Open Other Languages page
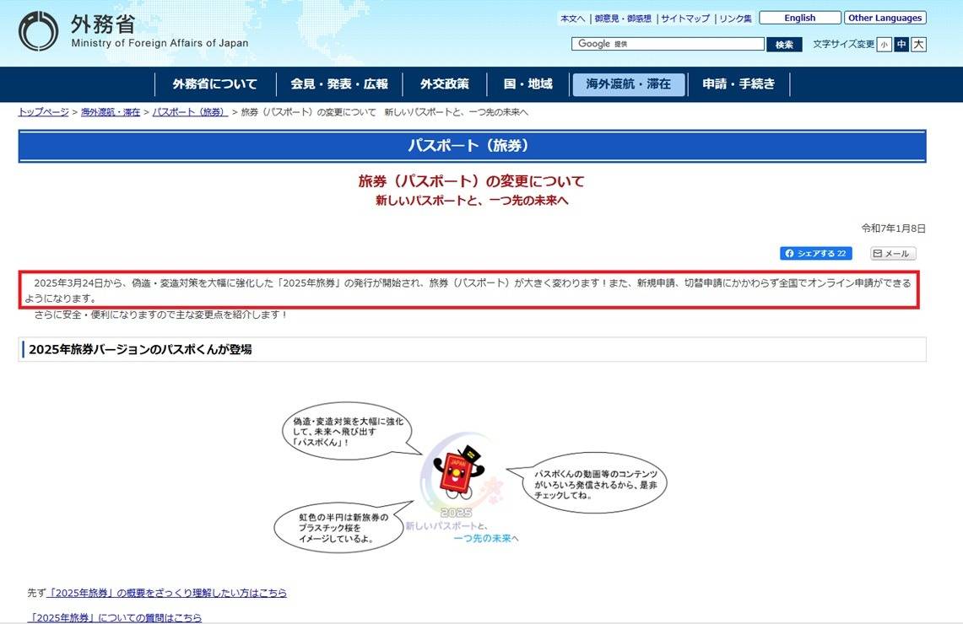963x624 pixels. 885,18
